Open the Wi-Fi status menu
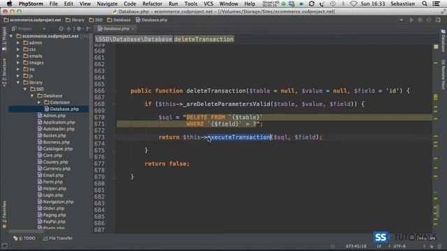447x251 pixels. (353, 3)
